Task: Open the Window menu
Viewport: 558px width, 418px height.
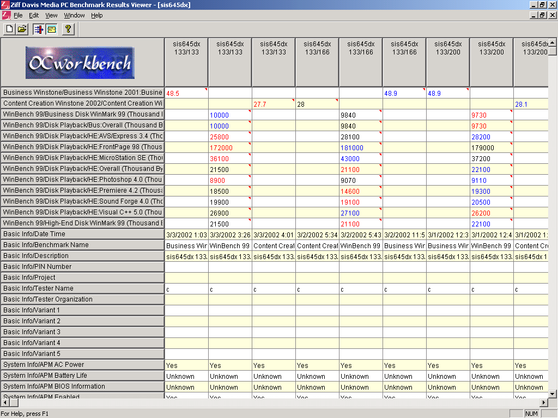Action: pos(74,15)
